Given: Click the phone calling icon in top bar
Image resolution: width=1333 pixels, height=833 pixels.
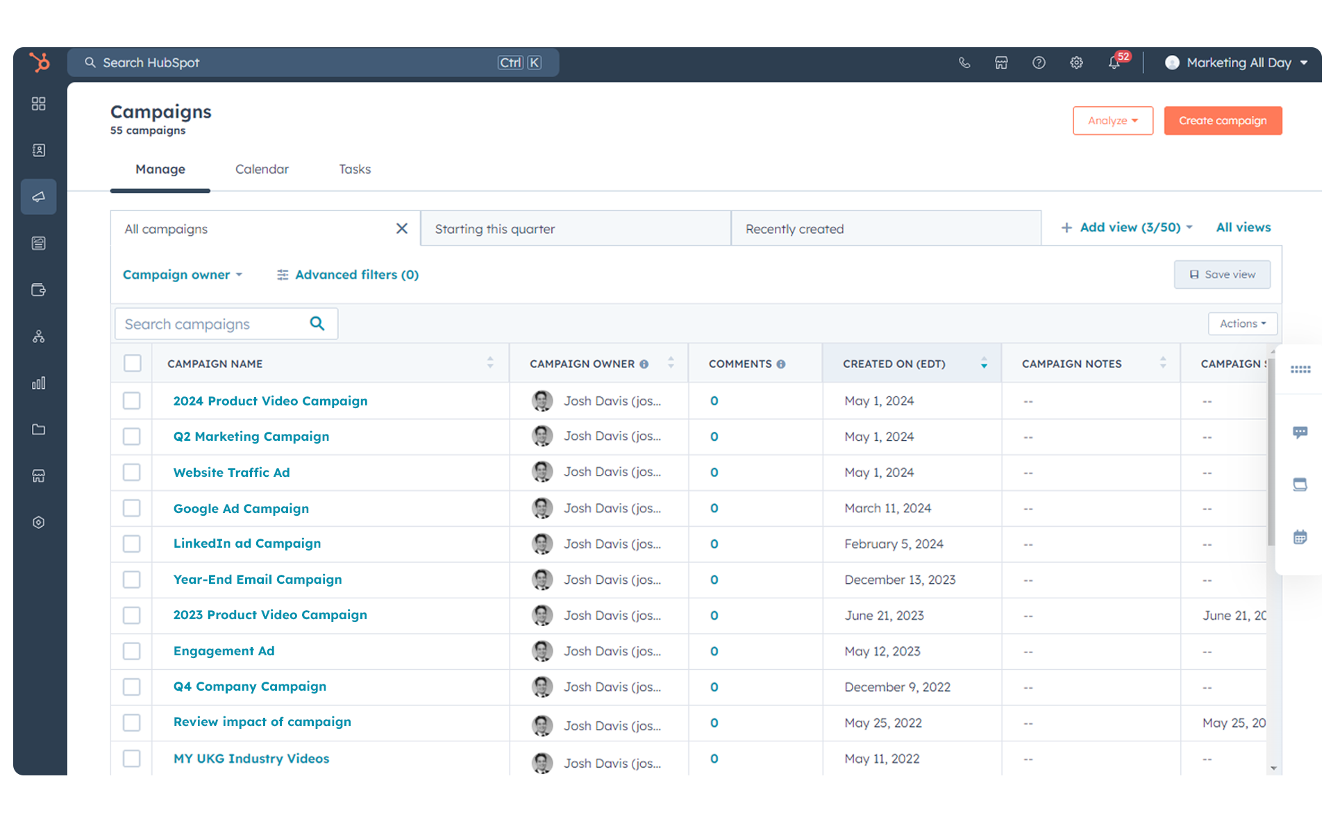Looking at the screenshot, I should click(964, 62).
